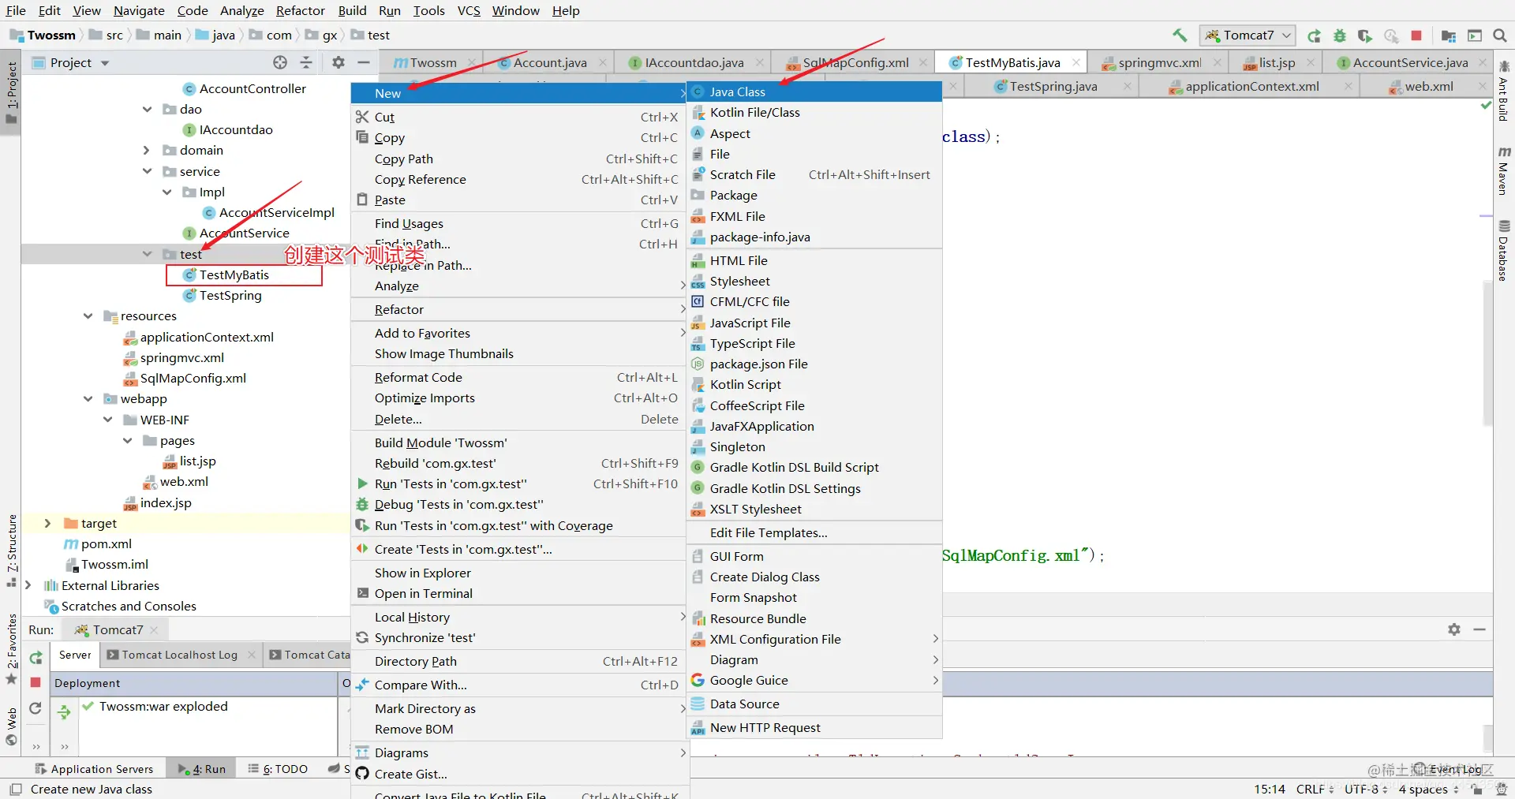Click the CRLF line separator status item

click(x=1315, y=789)
